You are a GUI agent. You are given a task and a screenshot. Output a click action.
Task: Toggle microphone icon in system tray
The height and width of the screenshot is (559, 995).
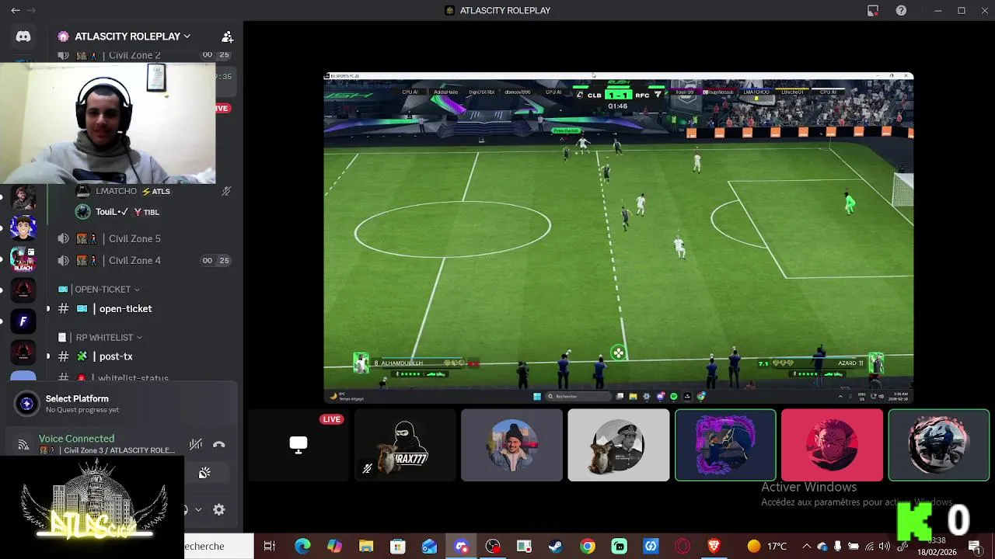coord(837,546)
